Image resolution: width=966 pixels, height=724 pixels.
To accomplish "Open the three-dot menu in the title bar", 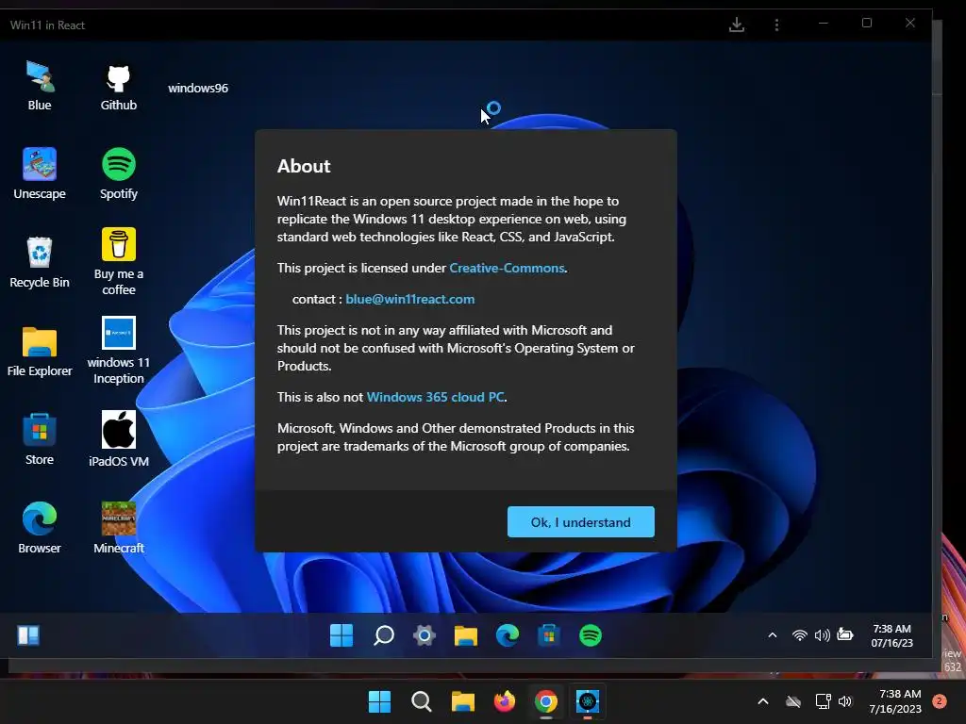I will click(x=776, y=25).
